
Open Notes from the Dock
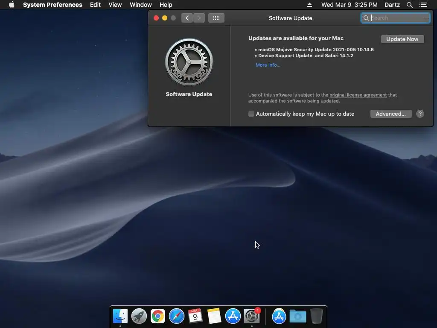click(x=214, y=316)
